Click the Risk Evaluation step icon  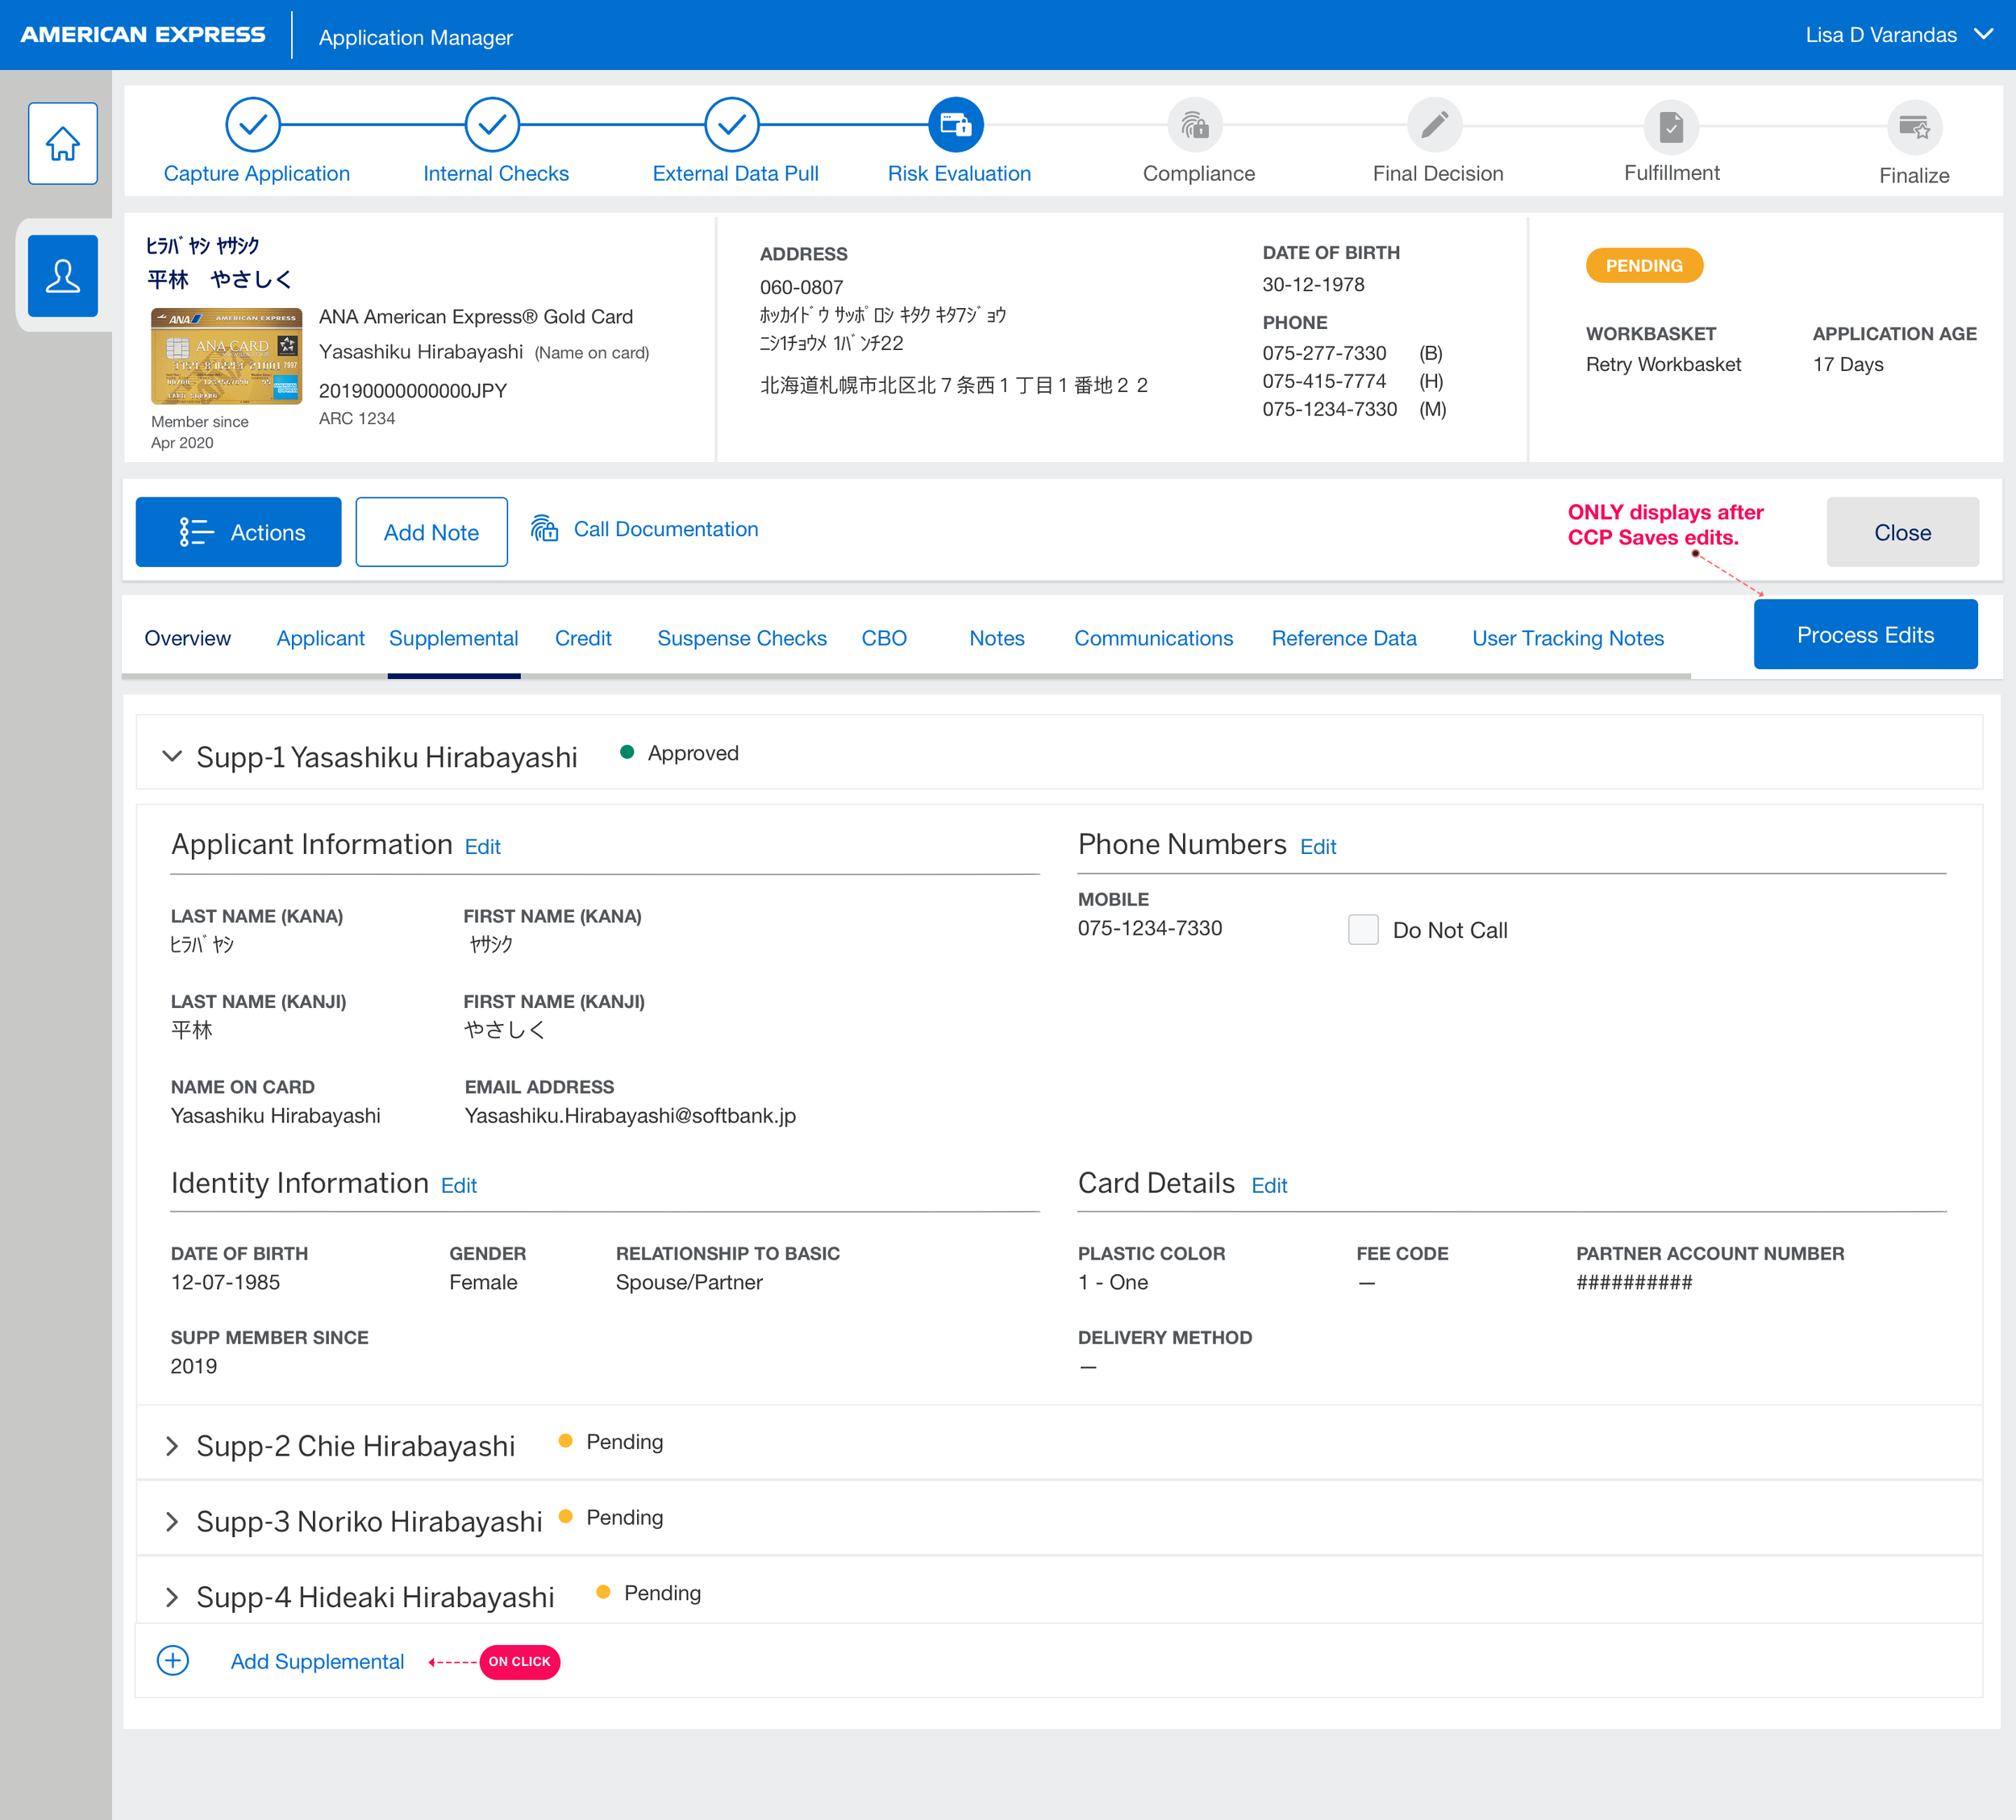[x=955, y=125]
